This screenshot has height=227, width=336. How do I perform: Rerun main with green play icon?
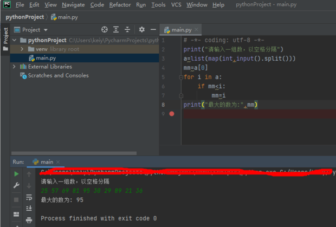point(16,174)
